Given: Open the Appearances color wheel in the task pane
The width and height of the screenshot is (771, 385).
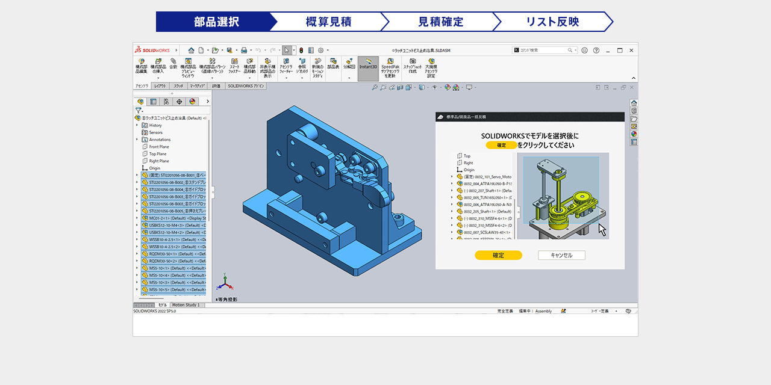Looking at the screenshot, I should click(x=634, y=134).
